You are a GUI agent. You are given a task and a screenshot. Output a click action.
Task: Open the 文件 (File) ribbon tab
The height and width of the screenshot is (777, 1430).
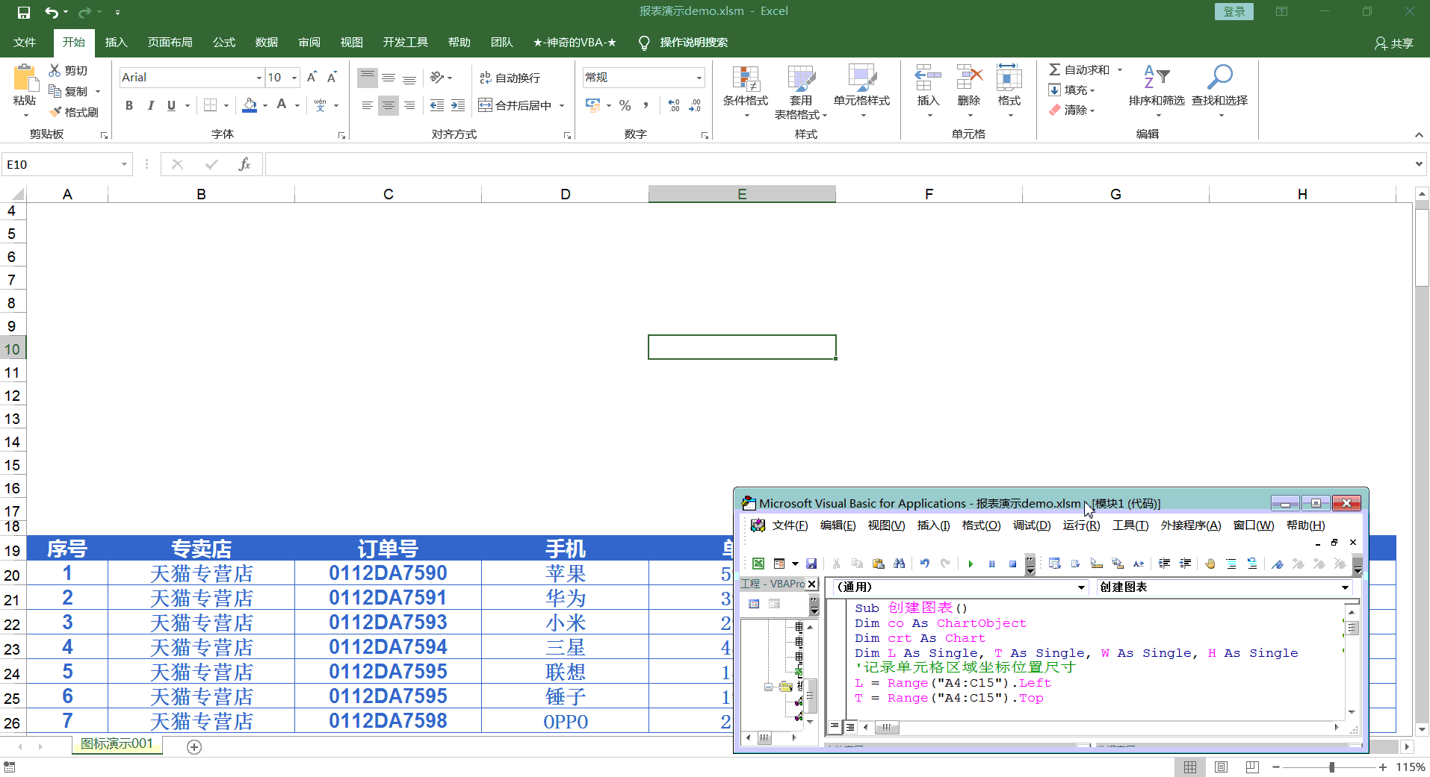coord(25,43)
